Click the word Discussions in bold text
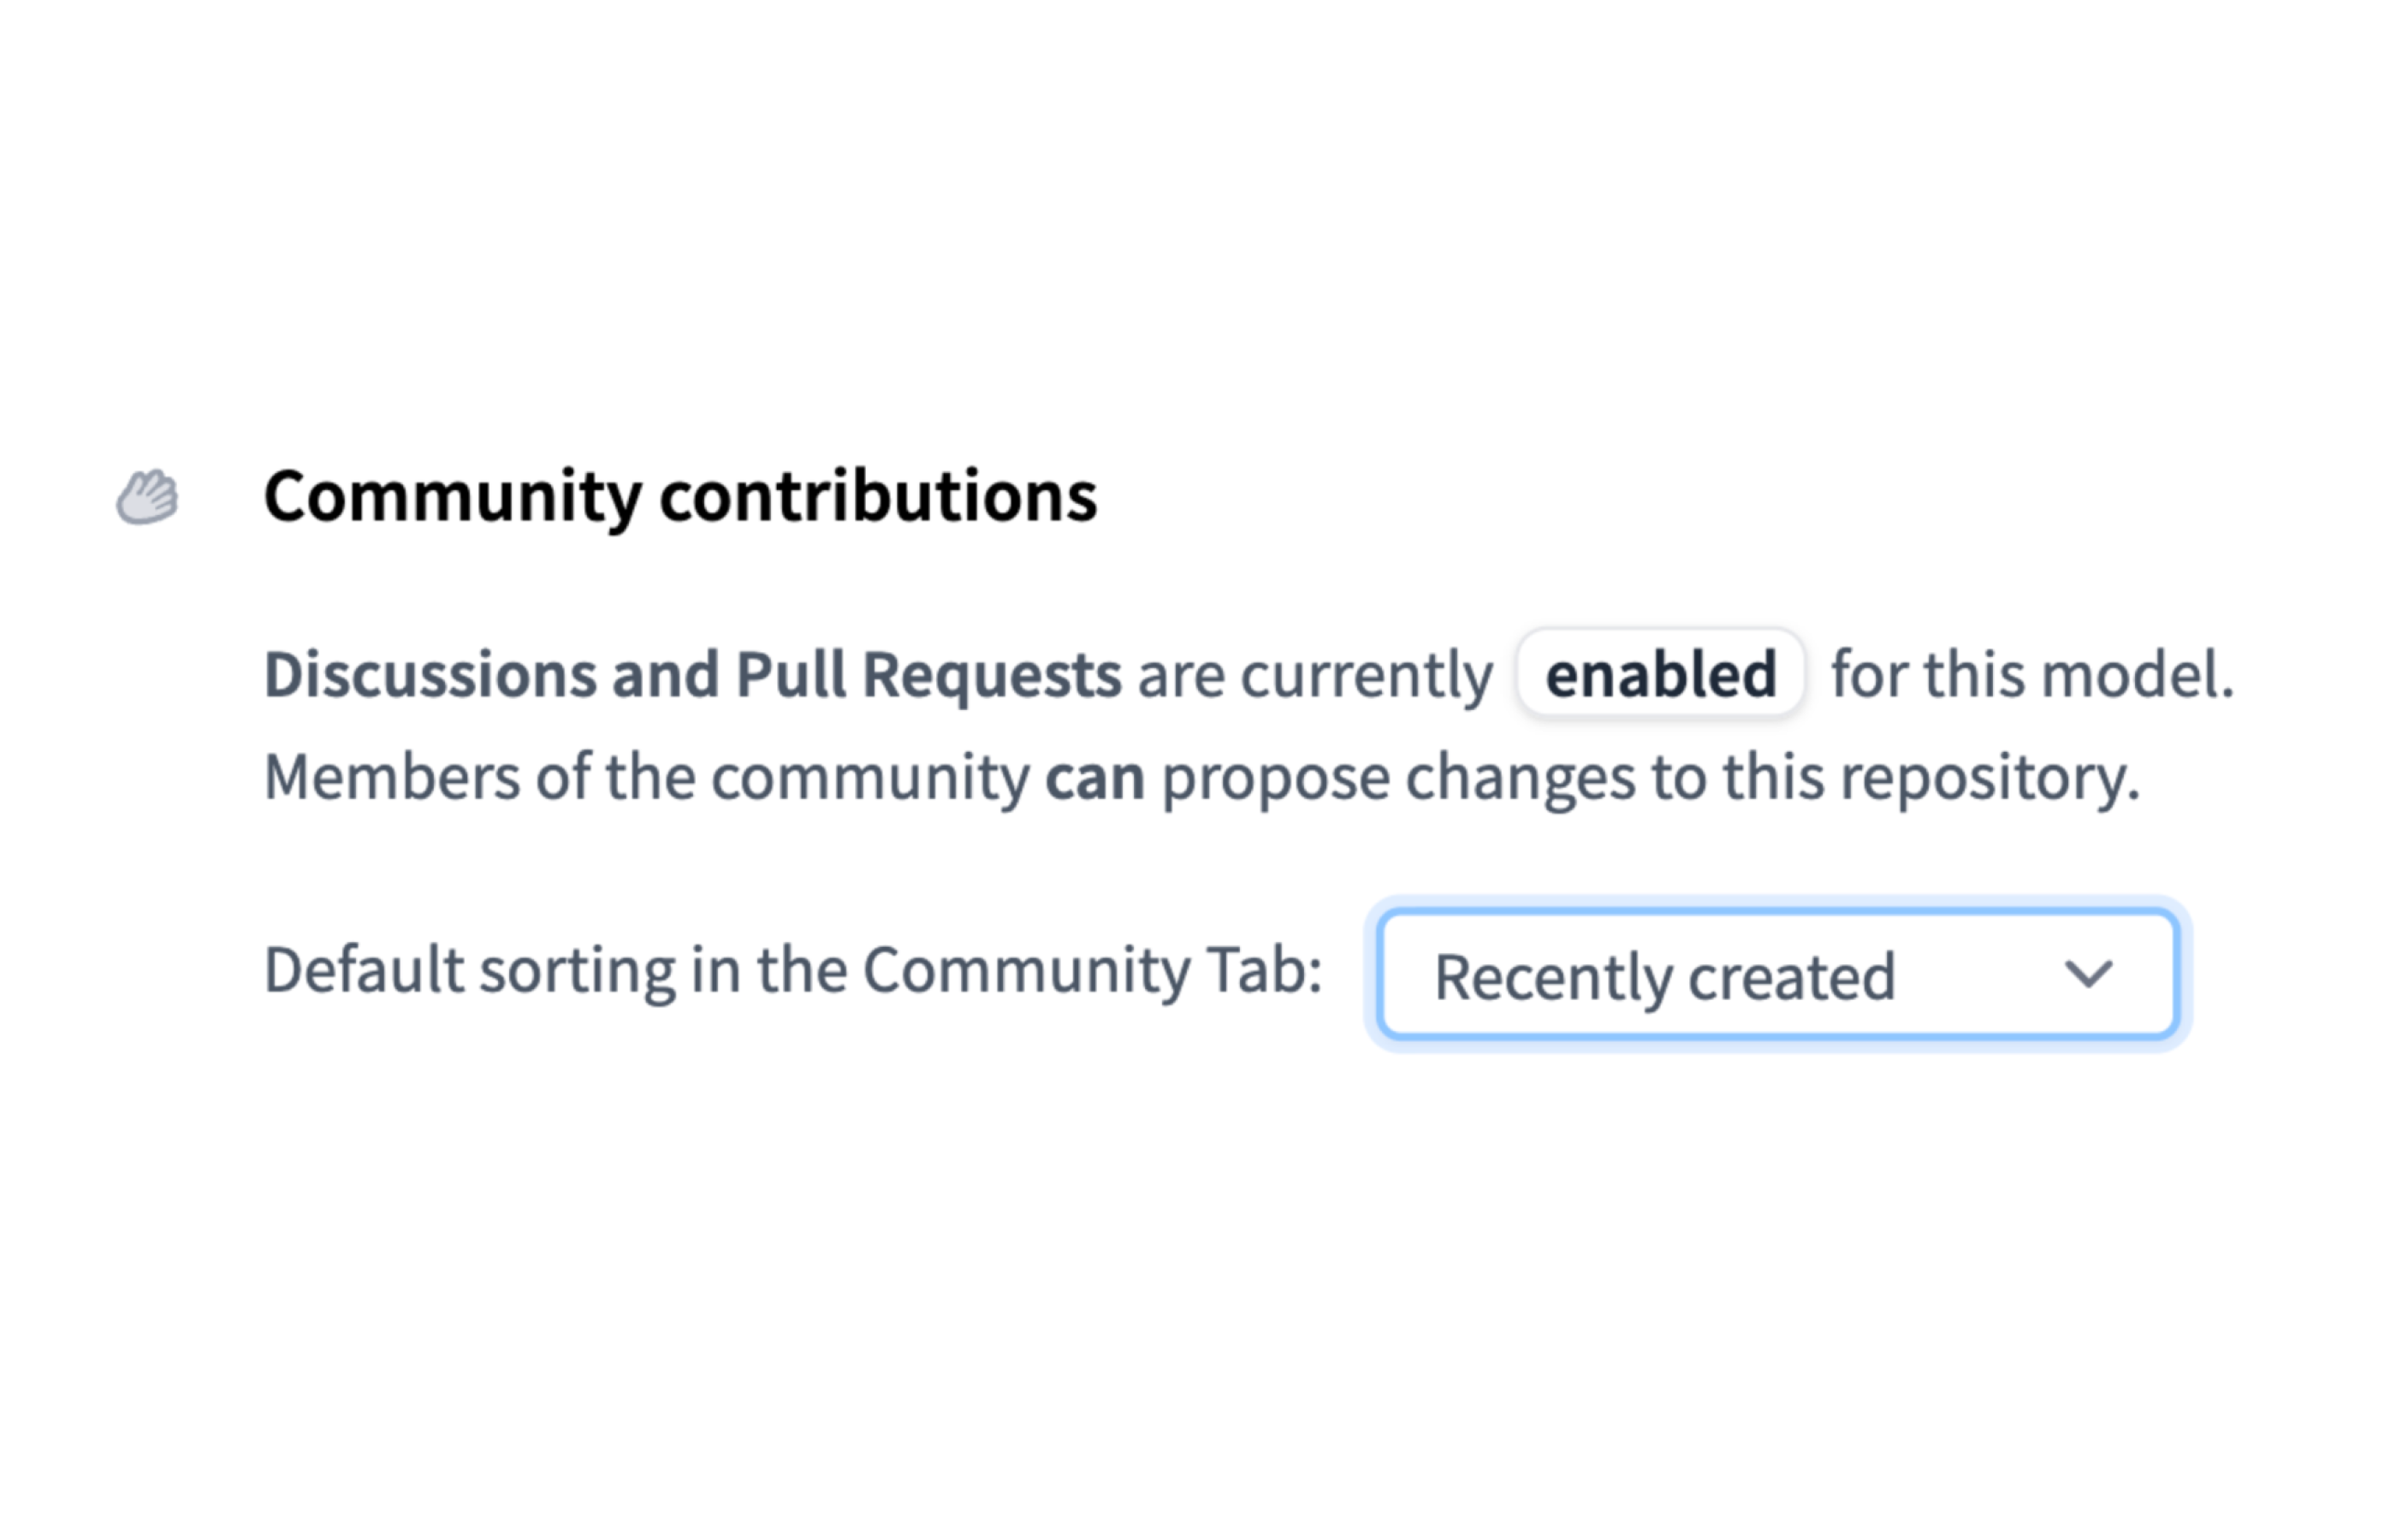 pos(429,674)
